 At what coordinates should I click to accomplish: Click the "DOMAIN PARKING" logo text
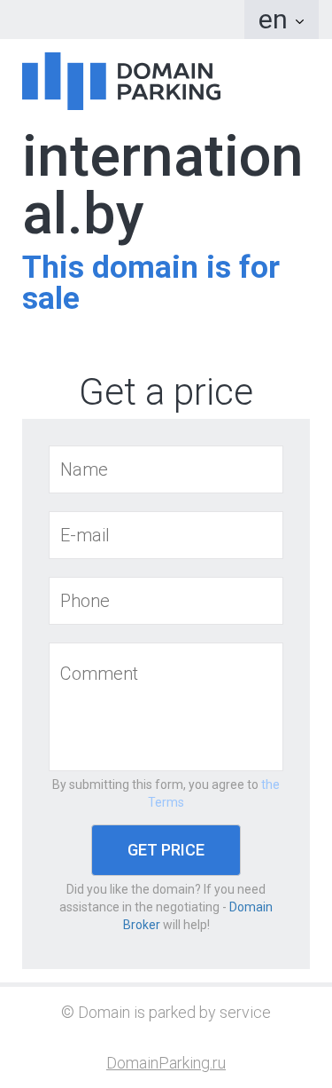pyautogui.click(x=168, y=81)
